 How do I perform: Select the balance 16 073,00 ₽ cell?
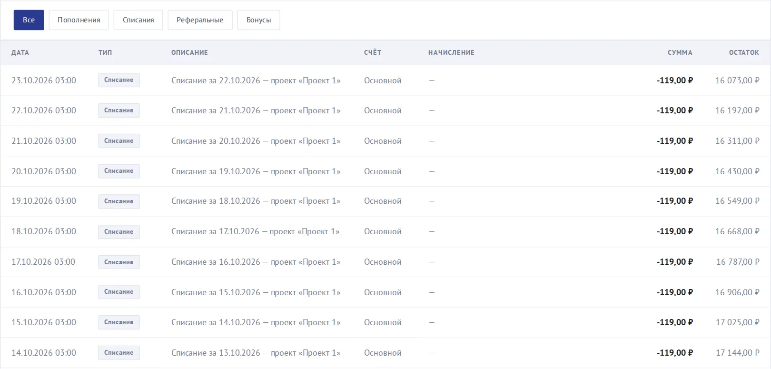[737, 80]
